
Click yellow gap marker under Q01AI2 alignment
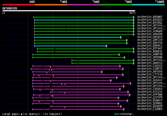(50, 82)
